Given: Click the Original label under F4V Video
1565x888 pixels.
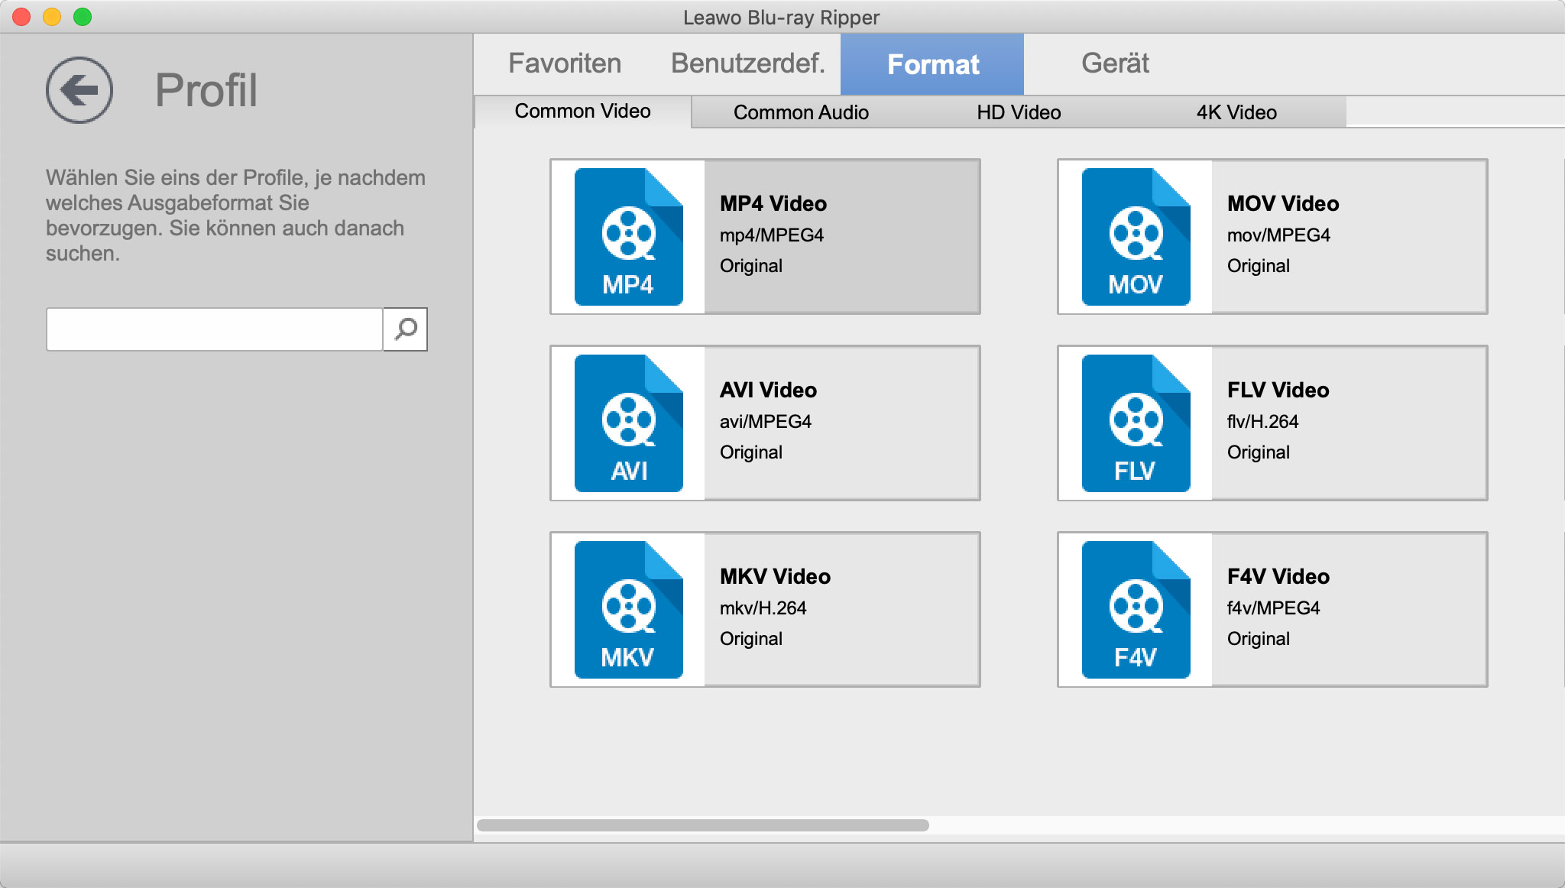Looking at the screenshot, I should (x=1259, y=639).
